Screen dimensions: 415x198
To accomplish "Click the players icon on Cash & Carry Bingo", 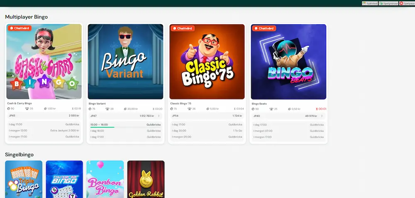I will (27, 109).
